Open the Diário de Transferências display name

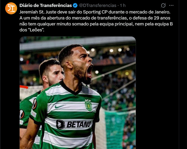46,6
